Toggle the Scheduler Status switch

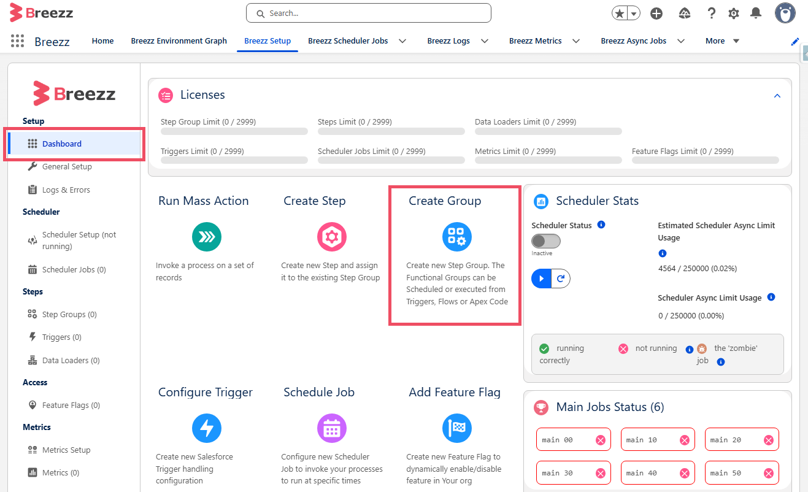[546, 241]
